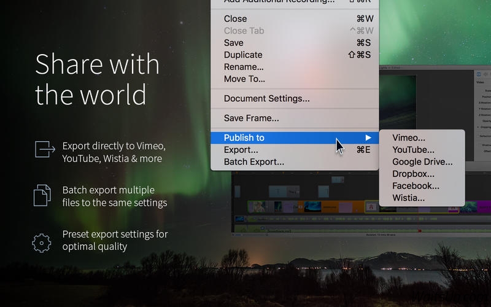Choose Duplicate in the menu
This screenshot has height=307, width=491.
295,55
